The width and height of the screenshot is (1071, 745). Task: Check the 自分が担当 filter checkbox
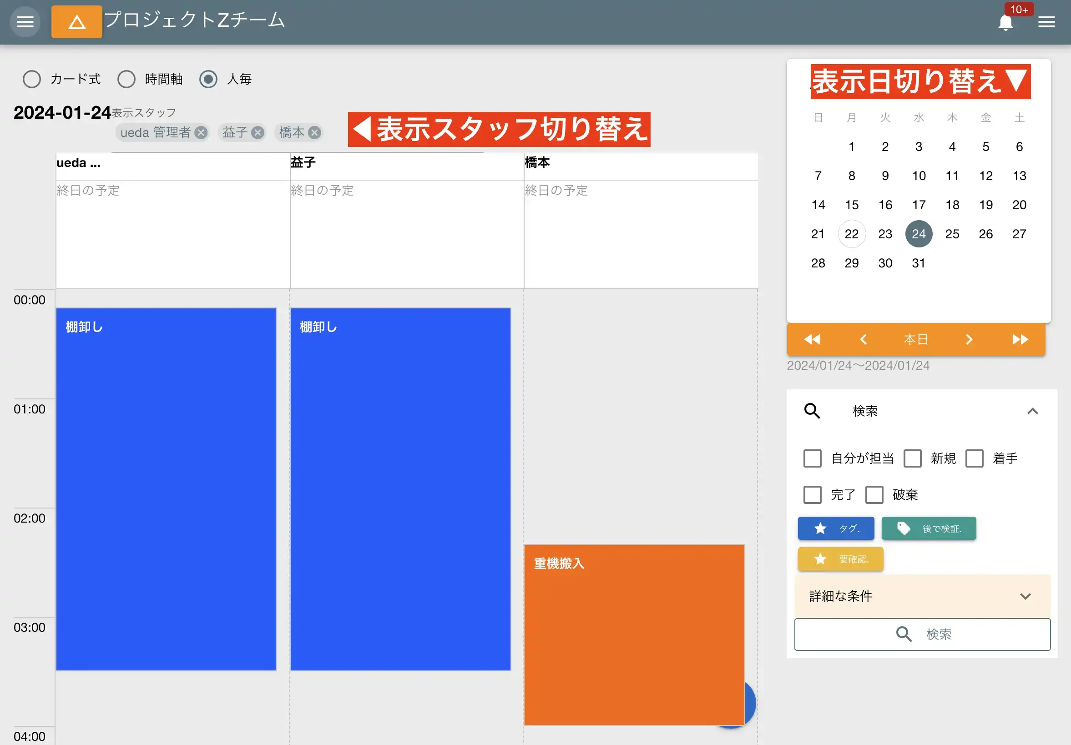pyautogui.click(x=812, y=458)
